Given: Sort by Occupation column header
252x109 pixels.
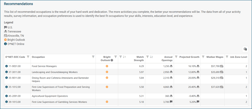Looking at the screenshot, I should [x=38, y=57].
